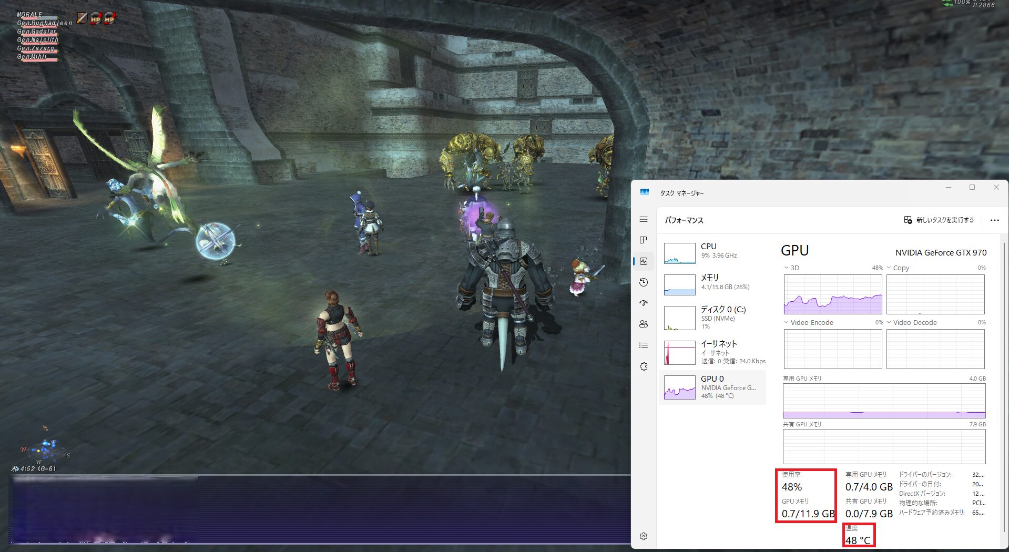Image resolution: width=1009 pixels, height=552 pixels.
Task: Select the Performance page icon in sidebar
Action: pyautogui.click(x=644, y=261)
